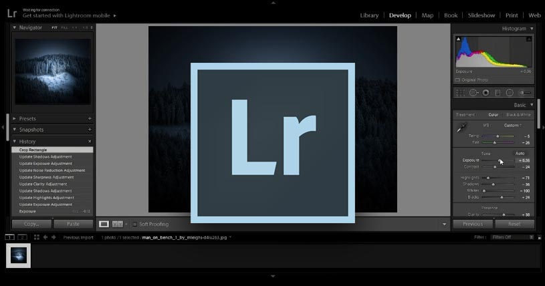Viewport: 545px width, 286px height.
Task: Go forward with filmstrip right arrow
Action: (53, 237)
